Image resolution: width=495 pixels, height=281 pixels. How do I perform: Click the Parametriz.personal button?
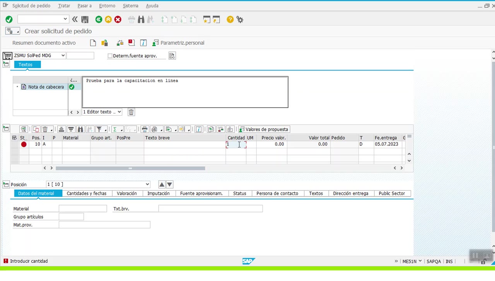pos(179,43)
